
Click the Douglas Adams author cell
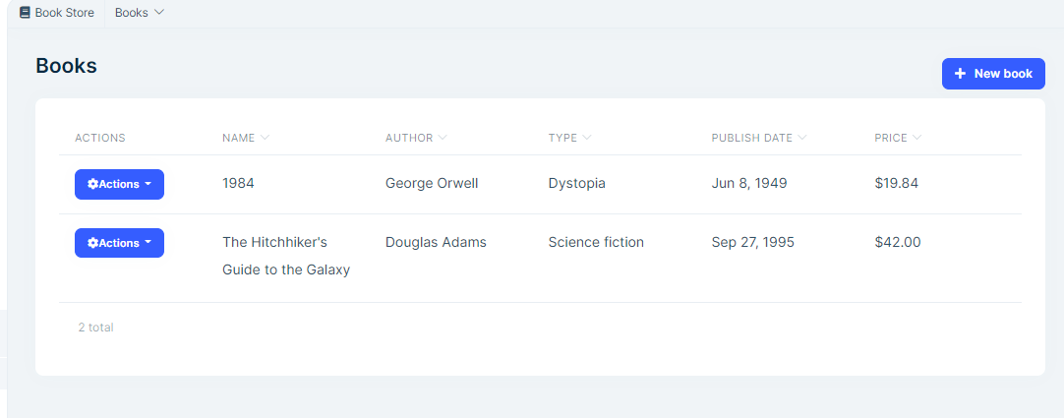pyautogui.click(x=436, y=242)
